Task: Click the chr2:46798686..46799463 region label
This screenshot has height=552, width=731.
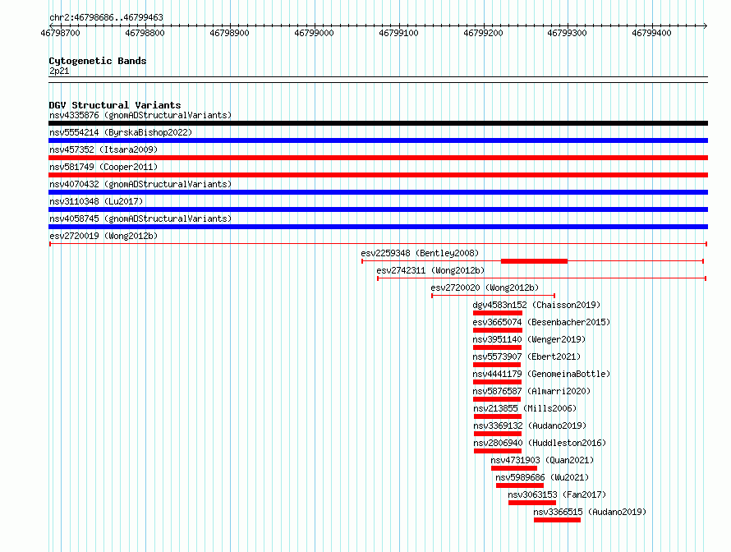Action: click(x=106, y=17)
